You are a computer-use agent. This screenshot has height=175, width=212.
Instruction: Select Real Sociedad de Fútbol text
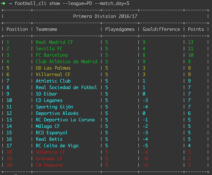click(66, 87)
